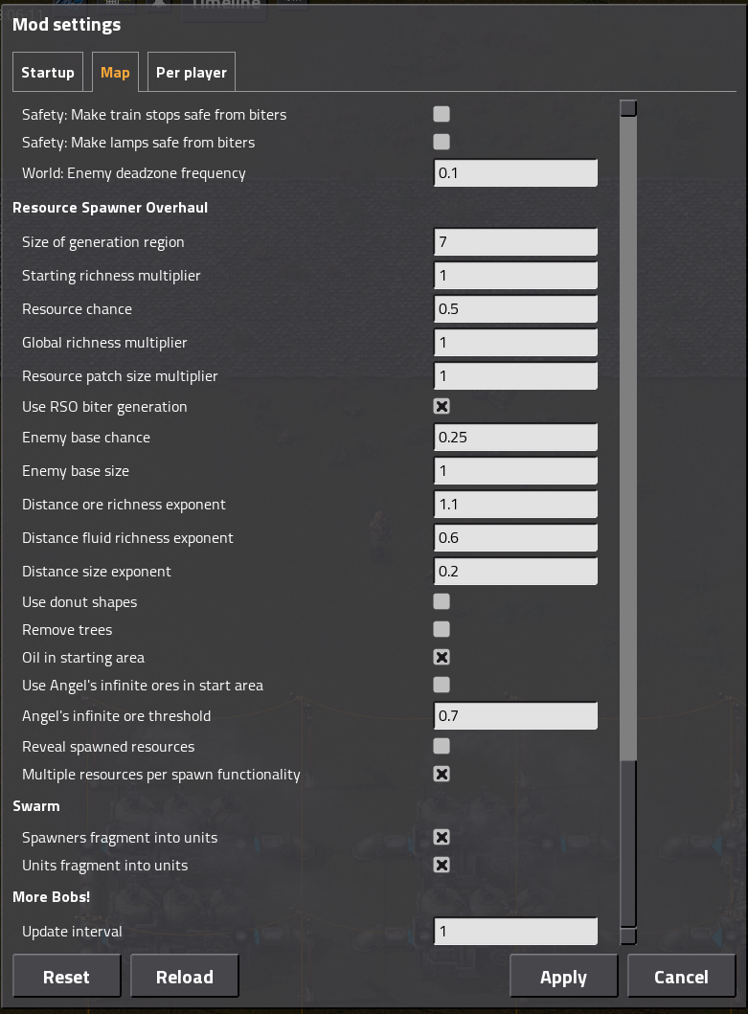Uncheck Spawners fragment into units
Image resolution: width=748 pixels, height=1014 pixels.
[442, 838]
